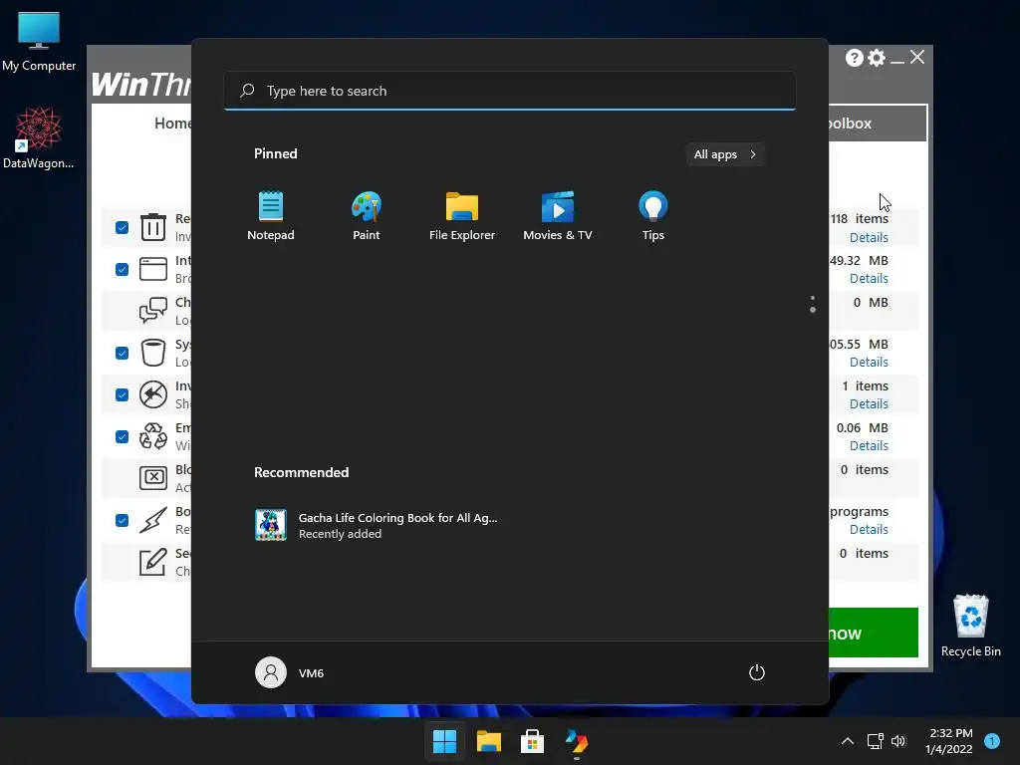The image size is (1020, 765).
Task: Click the pencil edit icon in WinThruster
Action: coord(153,562)
